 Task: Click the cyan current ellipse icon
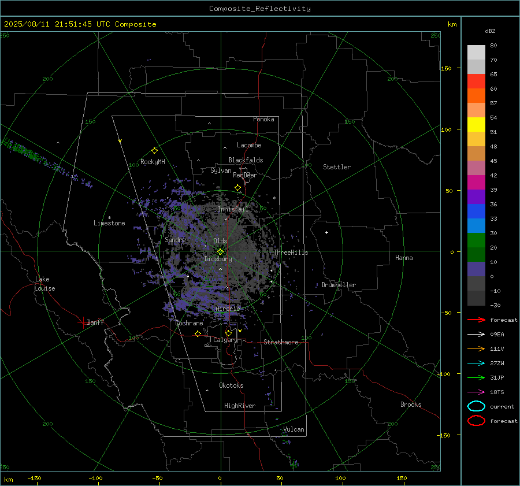point(476,406)
